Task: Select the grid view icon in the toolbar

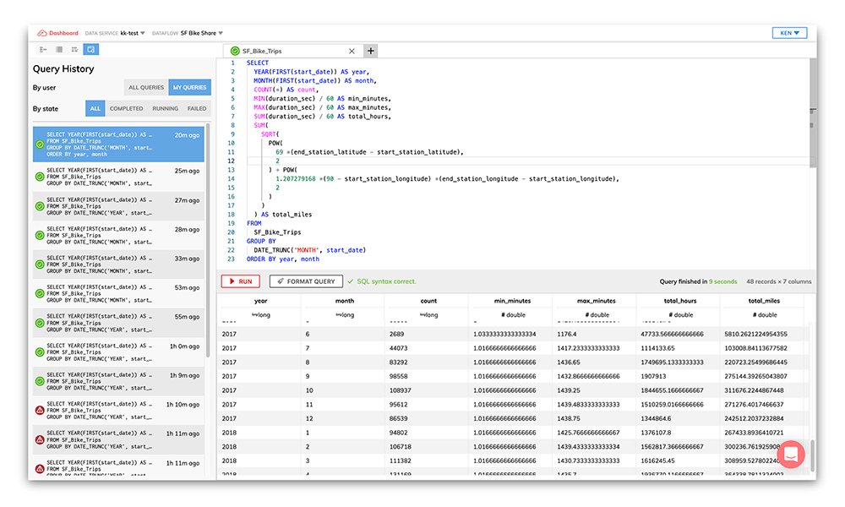Action: pos(59,49)
